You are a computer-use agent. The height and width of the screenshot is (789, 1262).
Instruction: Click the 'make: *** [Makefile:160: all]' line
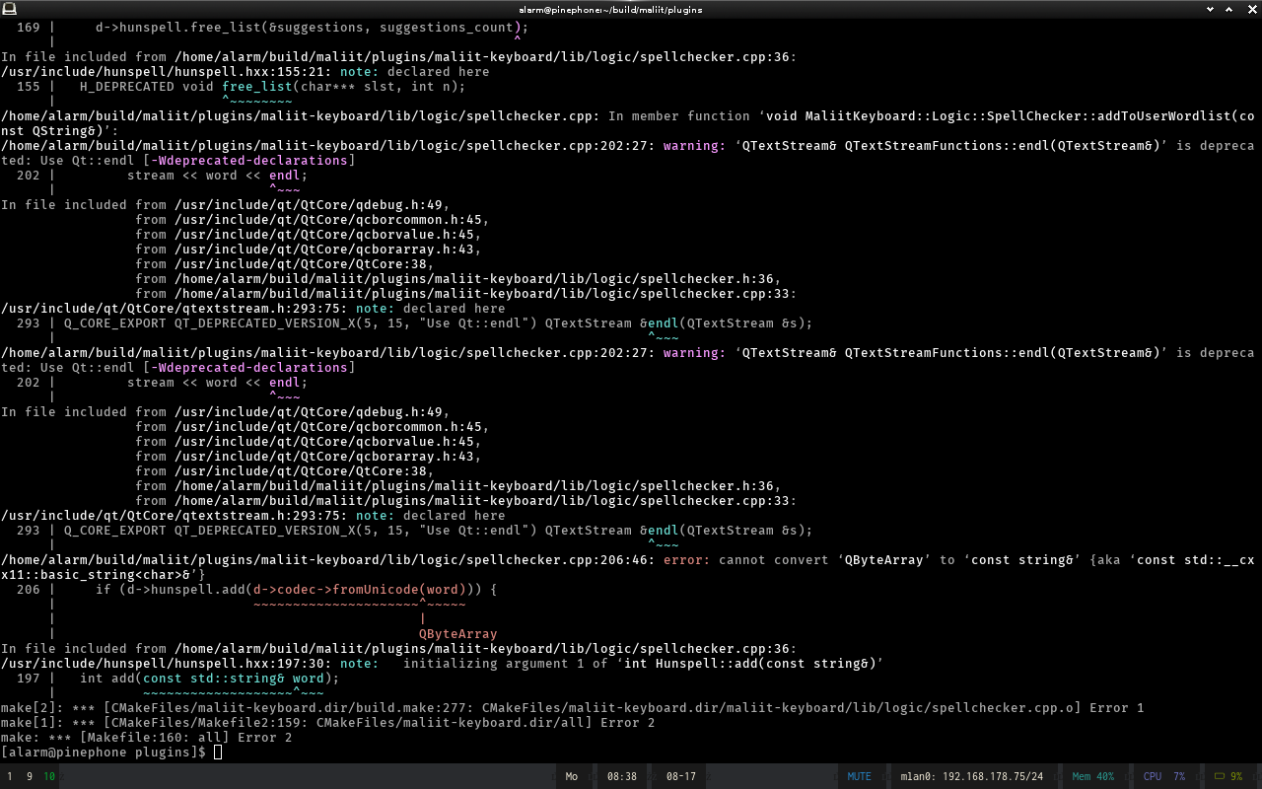(146, 738)
